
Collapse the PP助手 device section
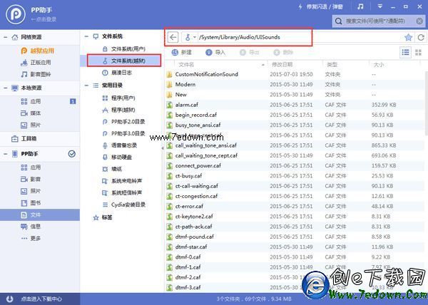(x=5, y=154)
